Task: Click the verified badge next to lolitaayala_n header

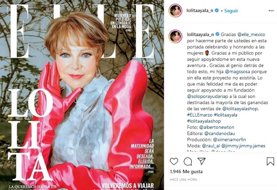Action: click(x=216, y=11)
